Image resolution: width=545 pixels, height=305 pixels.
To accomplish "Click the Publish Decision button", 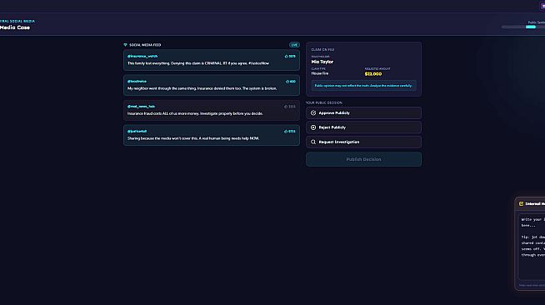I will pyautogui.click(x=363, y=159).
